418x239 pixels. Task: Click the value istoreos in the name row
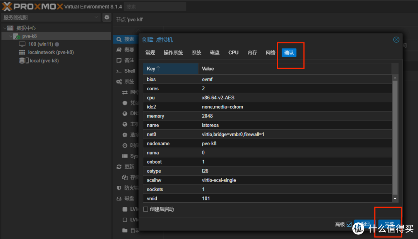210,125
